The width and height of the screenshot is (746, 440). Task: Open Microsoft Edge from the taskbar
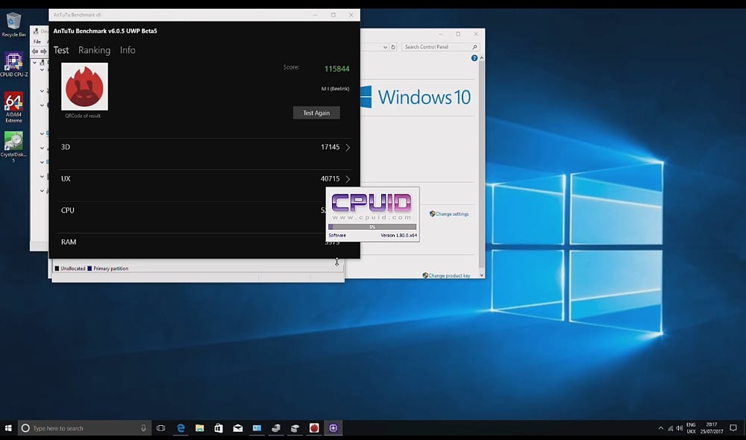(181, 428)
